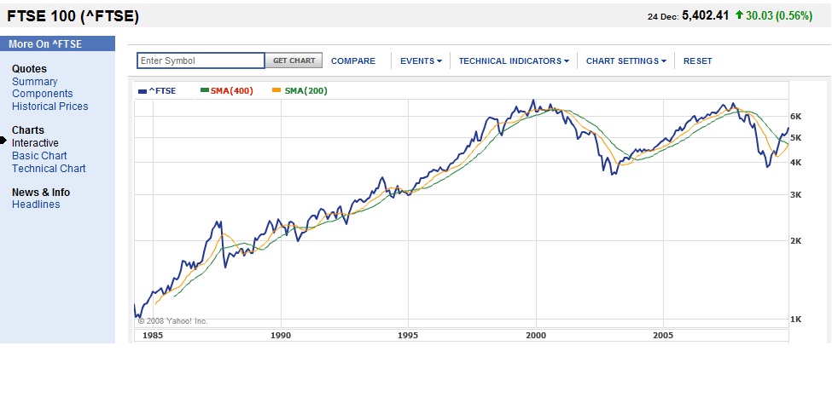Open the COMPARE option
Image resolution: width=832 pixels, height=409 pixels.
coord(353,61)
